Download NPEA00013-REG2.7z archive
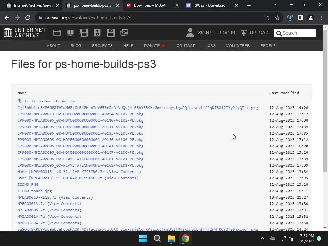This screenshot has height=246, width=328. [37, 197]
